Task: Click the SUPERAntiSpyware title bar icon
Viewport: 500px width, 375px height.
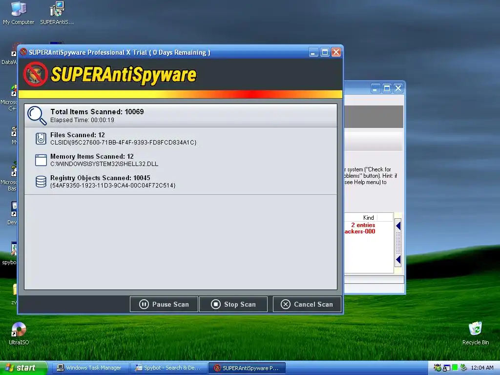Action: click(x=23, y=52)
